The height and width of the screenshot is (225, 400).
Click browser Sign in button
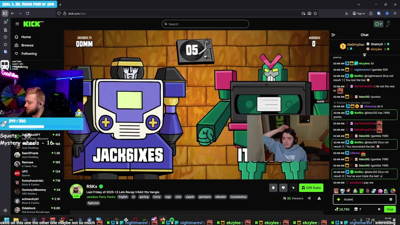(x=359, y=13)
